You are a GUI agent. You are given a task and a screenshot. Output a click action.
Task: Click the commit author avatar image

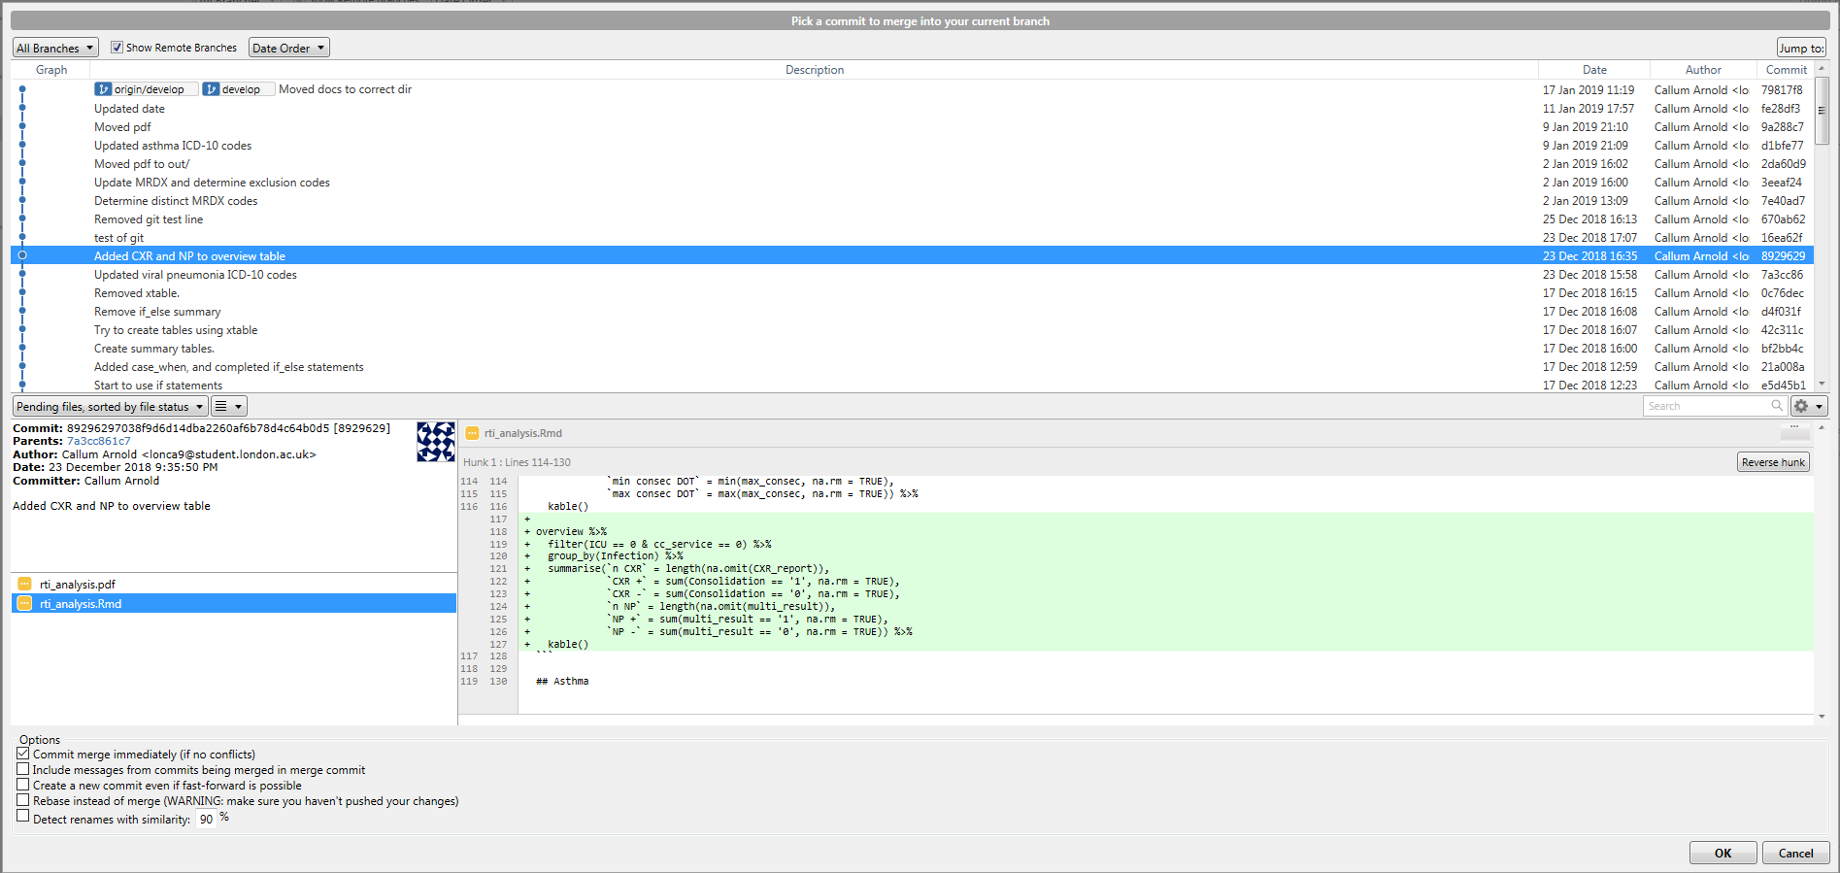(435, 442)
